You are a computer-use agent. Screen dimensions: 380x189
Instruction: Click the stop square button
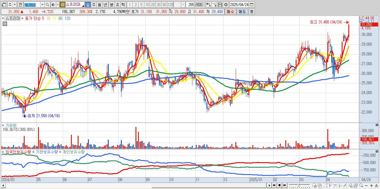pyautogui.click(x=280, y=185)
